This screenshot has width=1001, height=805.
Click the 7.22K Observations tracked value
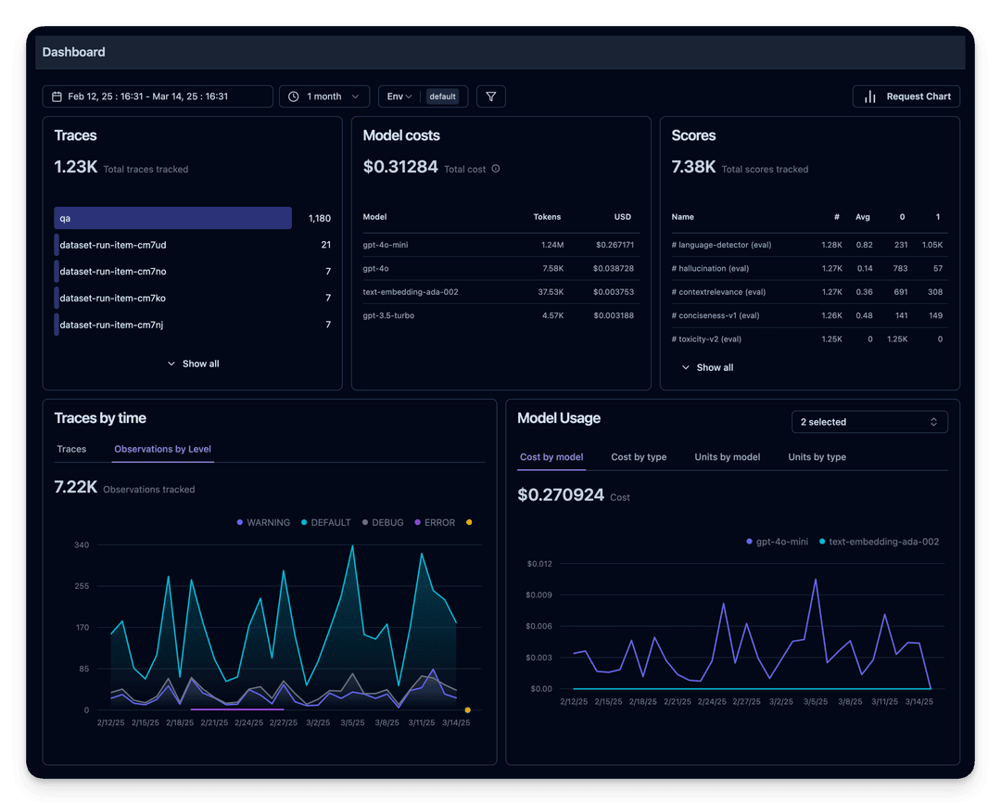[75, 487]
